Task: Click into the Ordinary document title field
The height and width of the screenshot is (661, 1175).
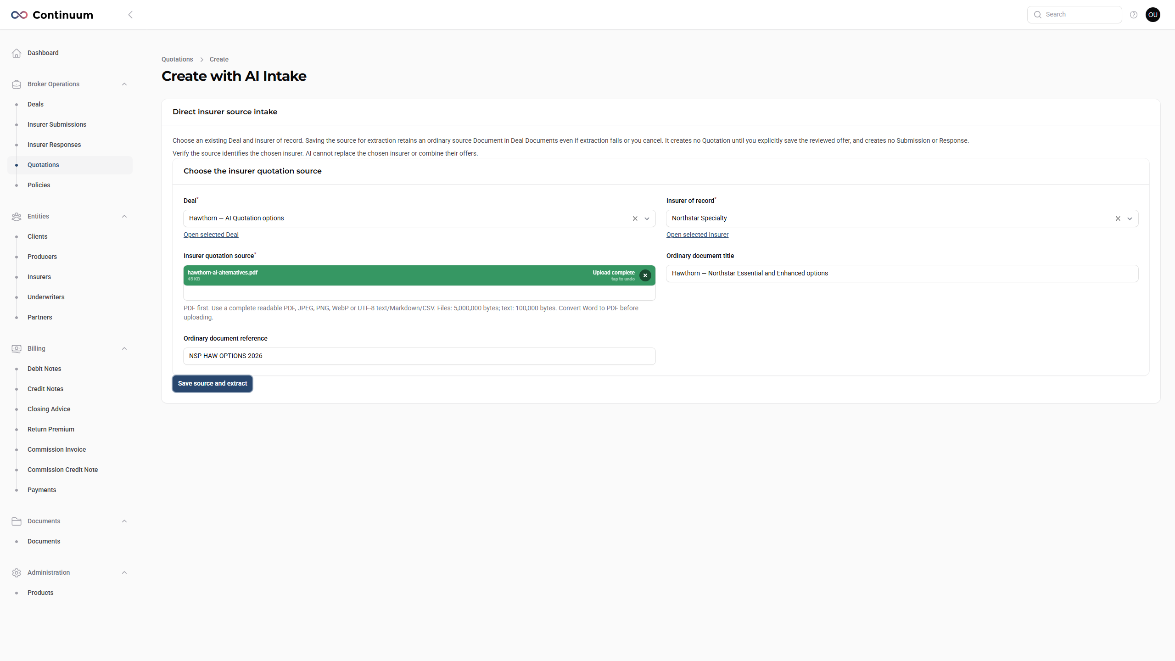Action: [902, 274]
